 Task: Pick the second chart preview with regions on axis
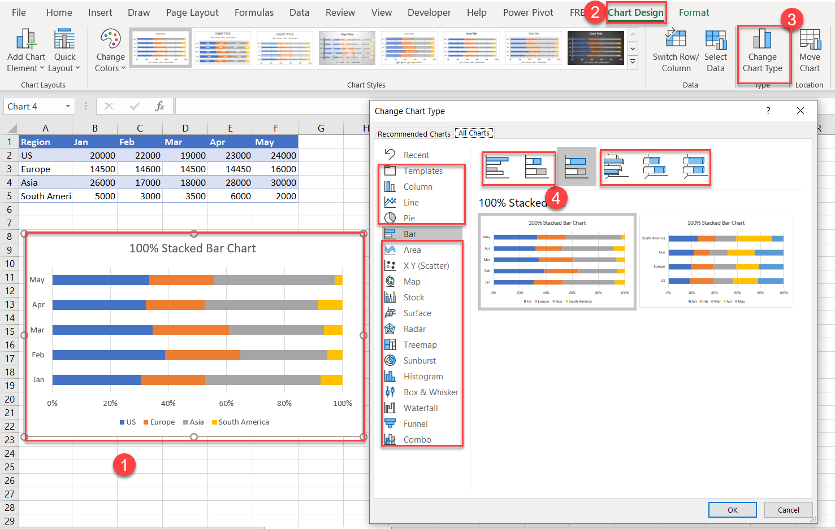[x=716, y=261]
